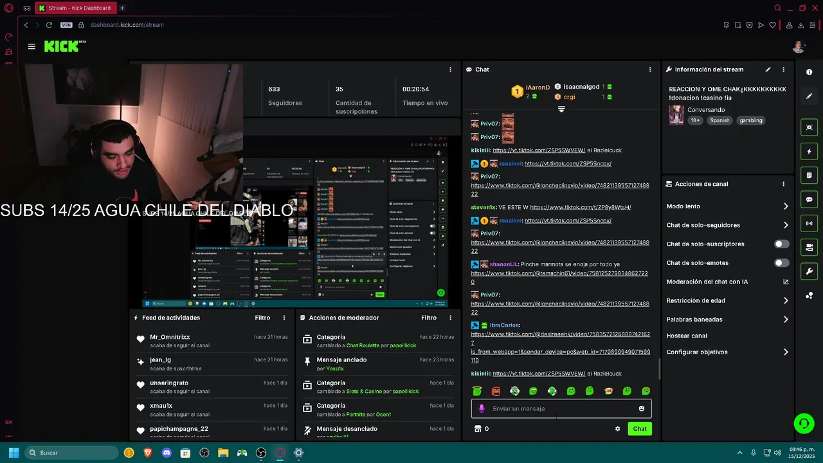
Task: Expand Restricción de edad settings
Action: click(786, 300)
